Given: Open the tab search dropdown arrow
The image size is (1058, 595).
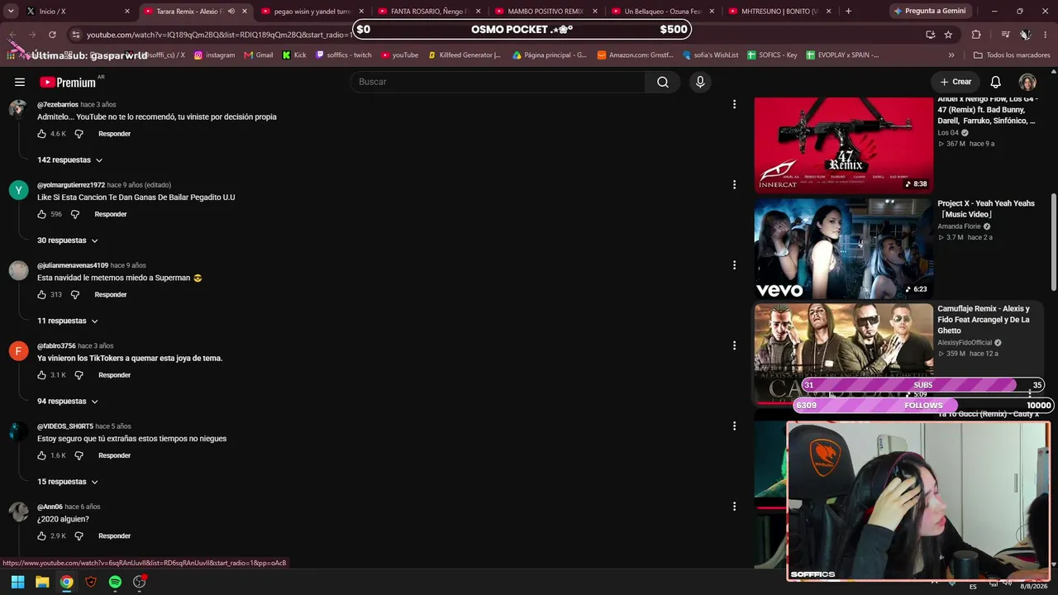Looking at the screenshot, I should click(x=11, y=12).
